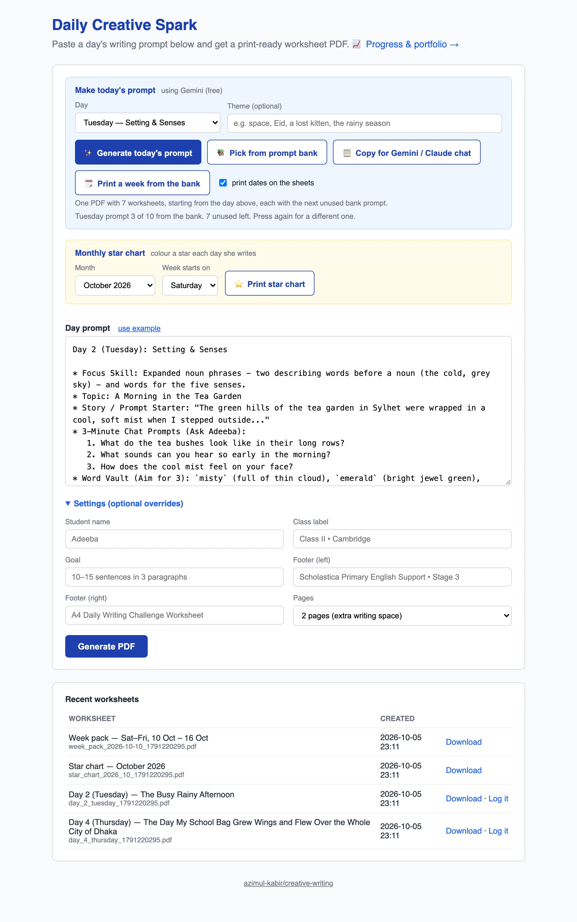Open the Pages dropdown for worksheet length
Viewport: 577px width, 922px height.
402,615
